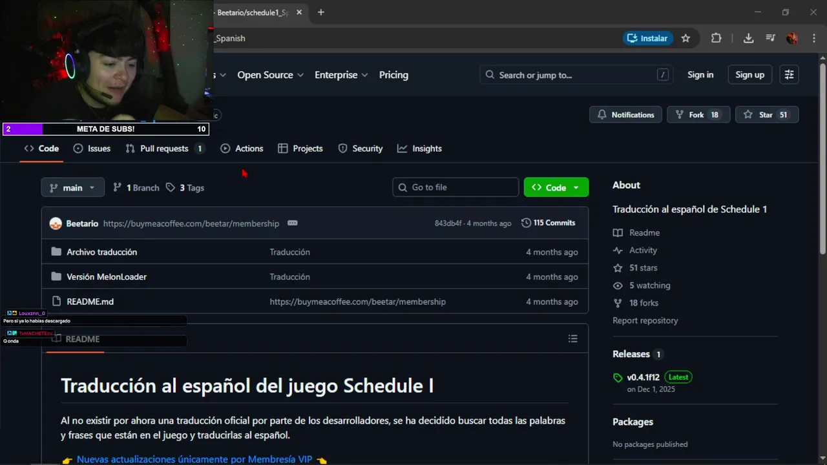Open browser profile avatar
827x465 pixels.
(x=792, y=38)
